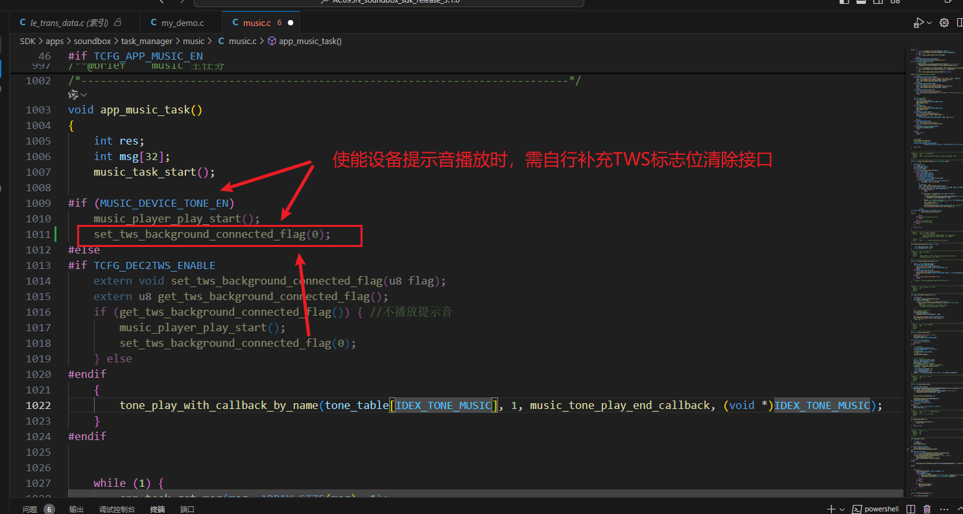963x514 pixels.
Task: Open the AI code action sparkle dropdown
Action: pos(77,95)
